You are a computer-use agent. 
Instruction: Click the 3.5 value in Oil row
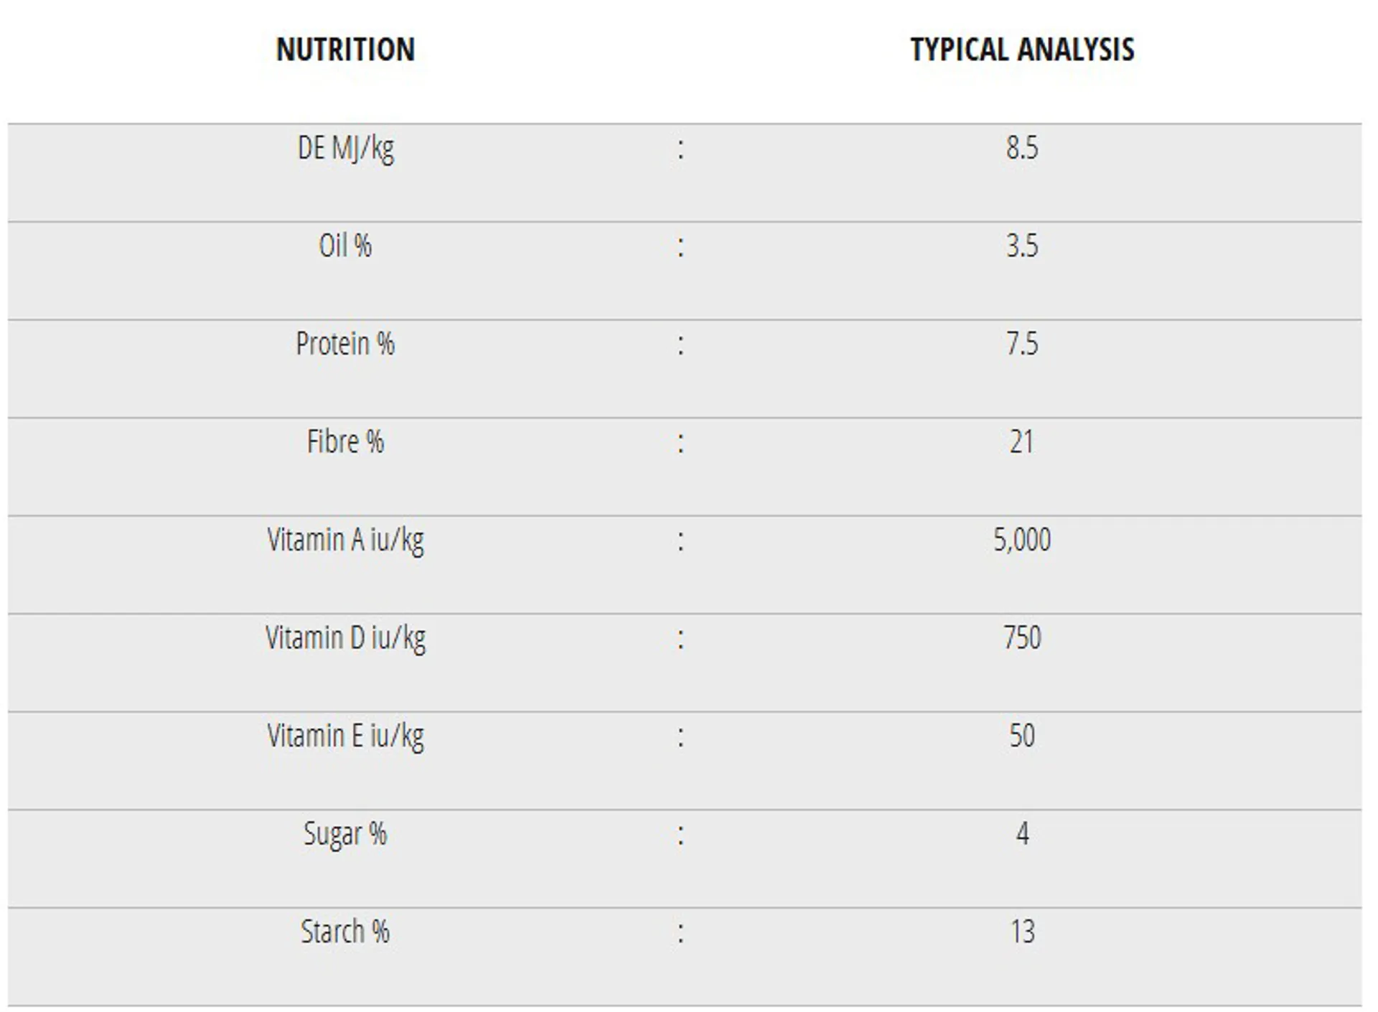[1022, 246]
